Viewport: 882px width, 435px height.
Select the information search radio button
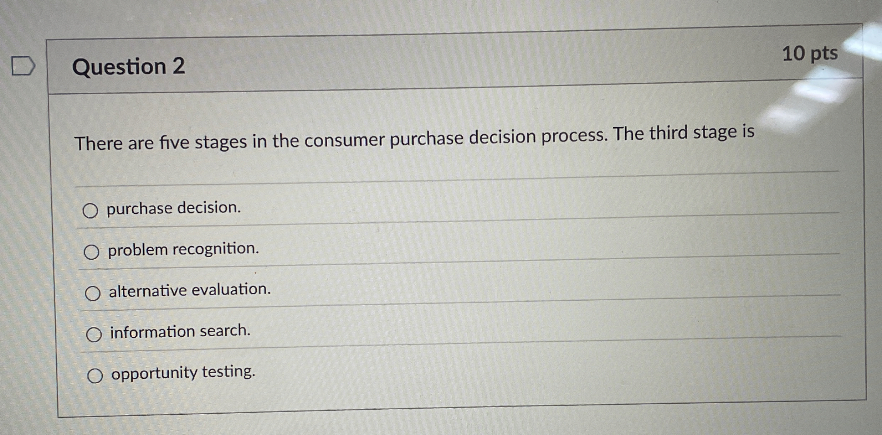tap(94, 334)
